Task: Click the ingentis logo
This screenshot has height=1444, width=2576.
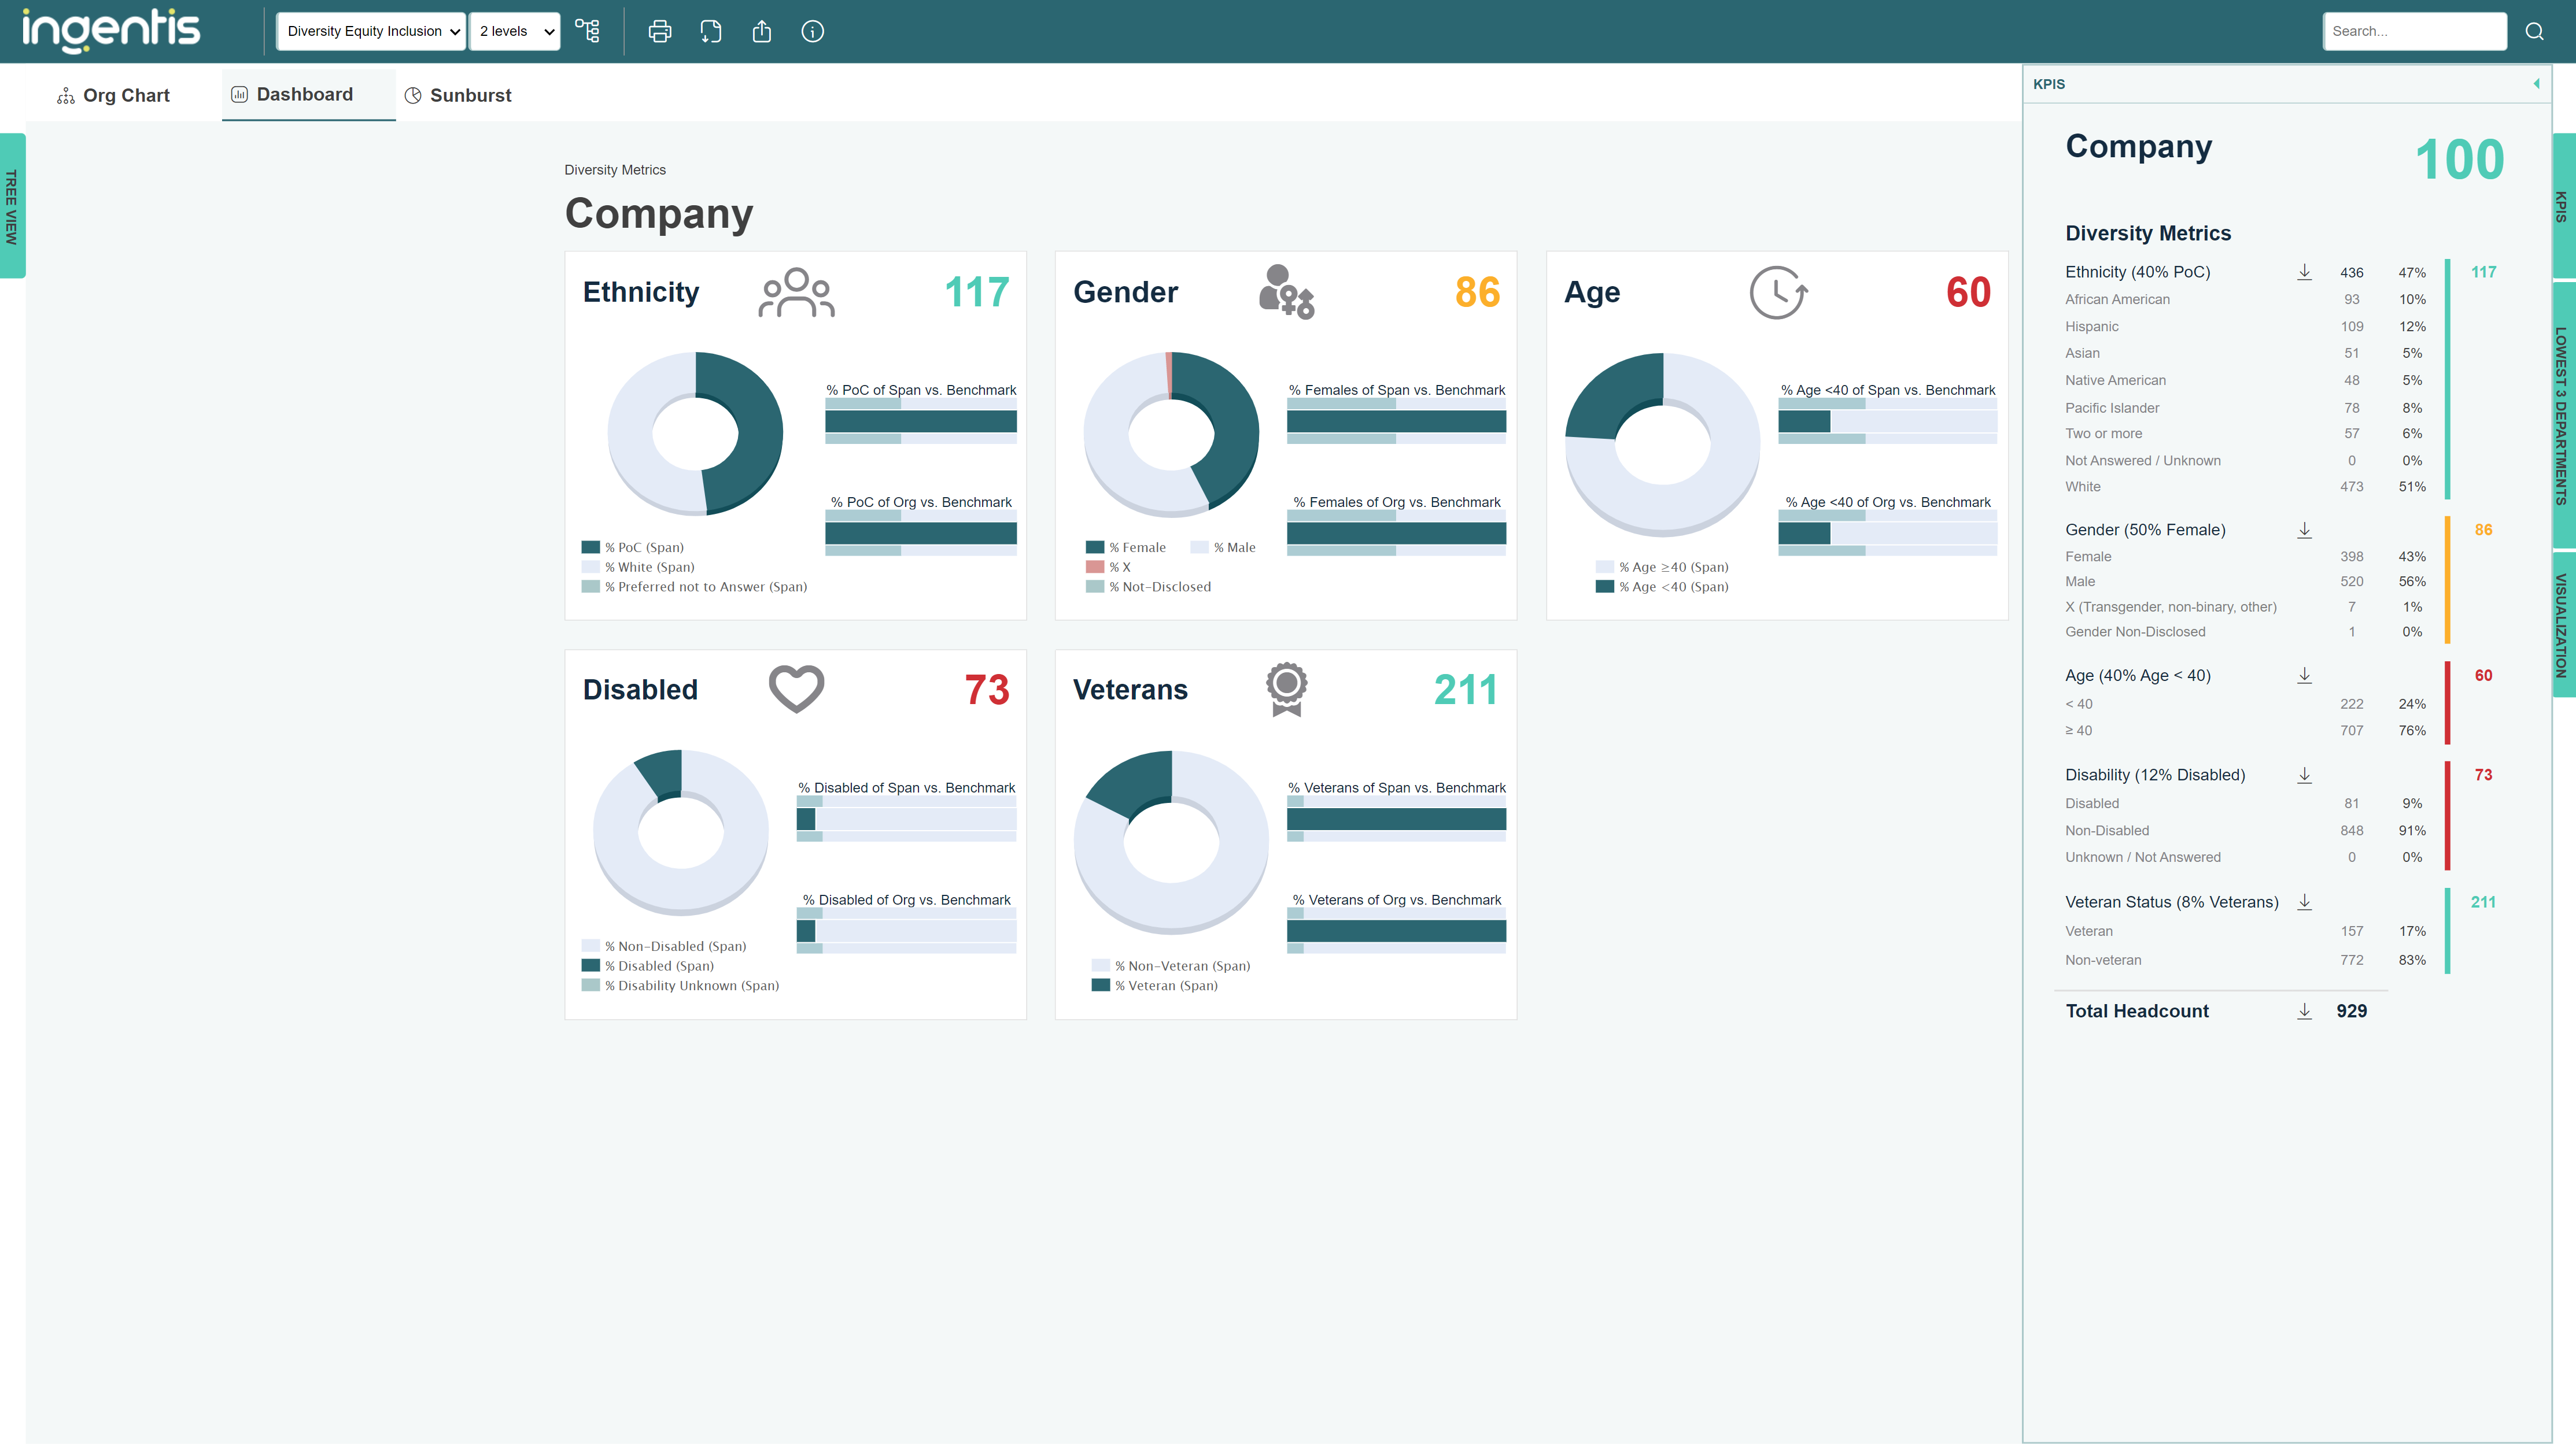Action: 110,31
